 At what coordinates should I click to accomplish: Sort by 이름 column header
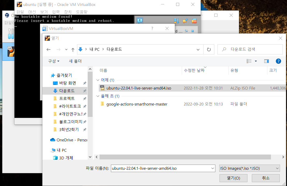[x=103, y=70]
